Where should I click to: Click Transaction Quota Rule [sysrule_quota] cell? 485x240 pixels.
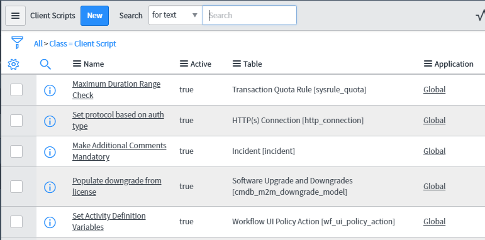tap(299, 90)
